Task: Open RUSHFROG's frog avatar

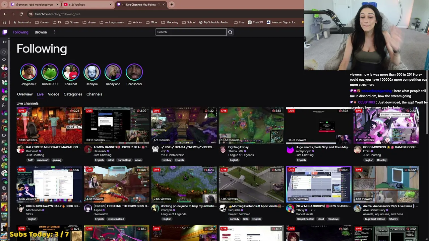Action: pyautogui.click(x=50, y=72)
